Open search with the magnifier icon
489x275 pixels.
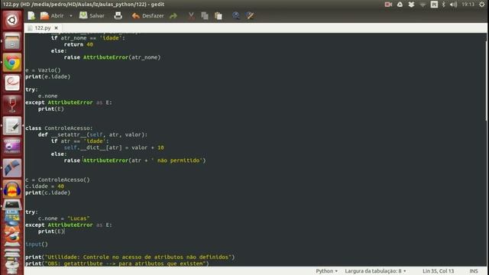point(236,15)
